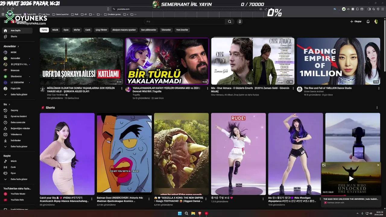Close the miniplayer
The image size is (386, 217).
pos(378,165)
